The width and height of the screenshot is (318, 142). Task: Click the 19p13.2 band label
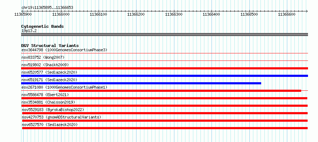pos(29,31)
